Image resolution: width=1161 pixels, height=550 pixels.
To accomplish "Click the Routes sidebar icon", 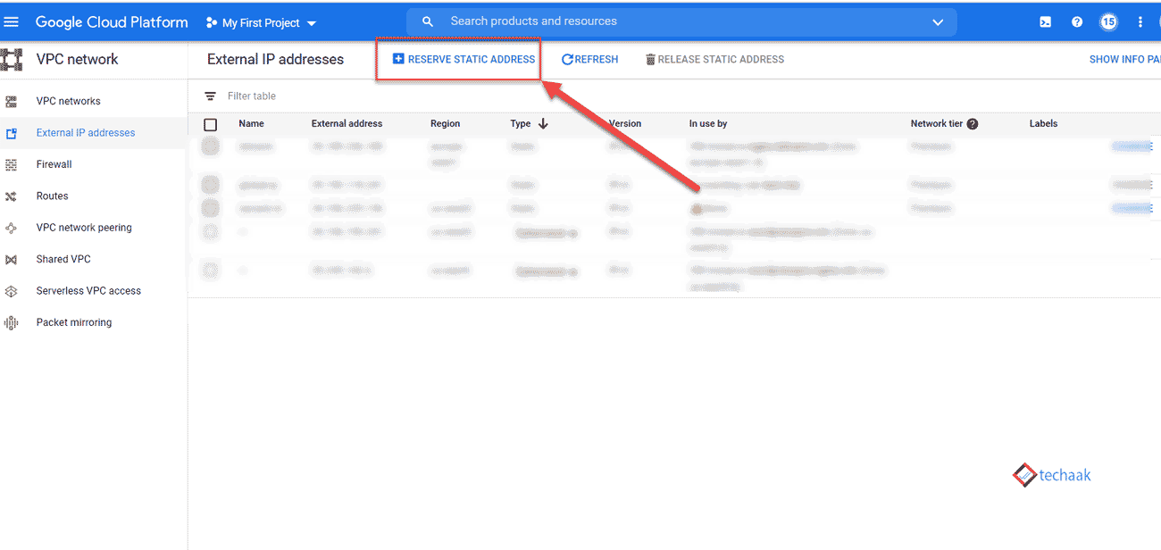I will pos(11,196).
